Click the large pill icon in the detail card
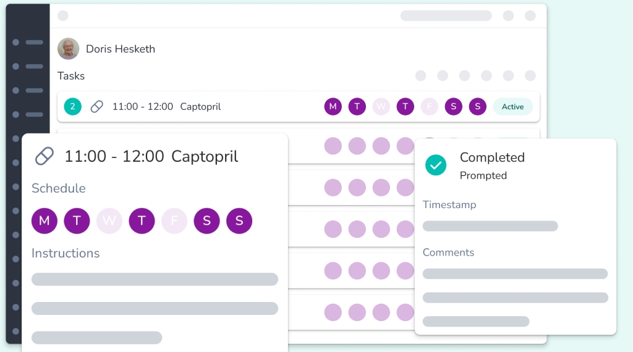This screenshot has width=633, height=352. pyautogui.click(x=45, y=156)
